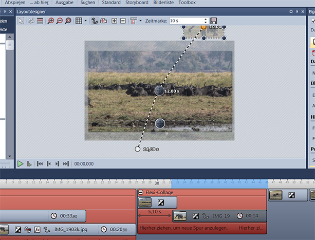Open the Storyboard tab

click(137, 3)
